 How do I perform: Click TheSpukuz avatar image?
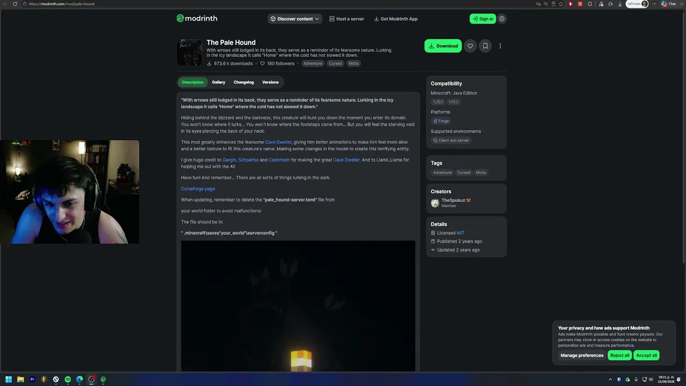[435, 203]
